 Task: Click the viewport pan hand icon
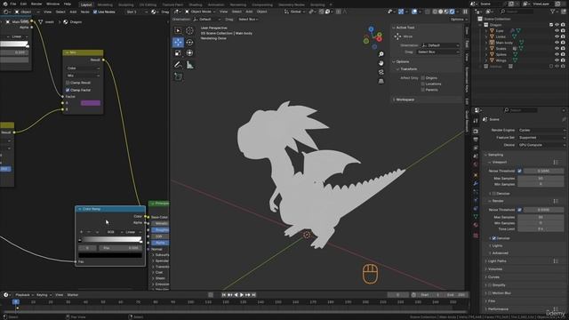coord(381,63)
